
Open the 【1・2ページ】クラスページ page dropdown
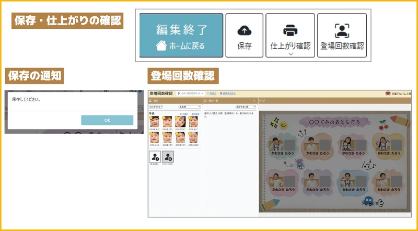(x=190, y=94)
